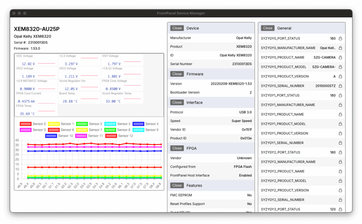This screenshot has width=362, height=224.
Task: Click lock icon for SYZYGY0_PRODUCT_VERSION
Action: 340,76
